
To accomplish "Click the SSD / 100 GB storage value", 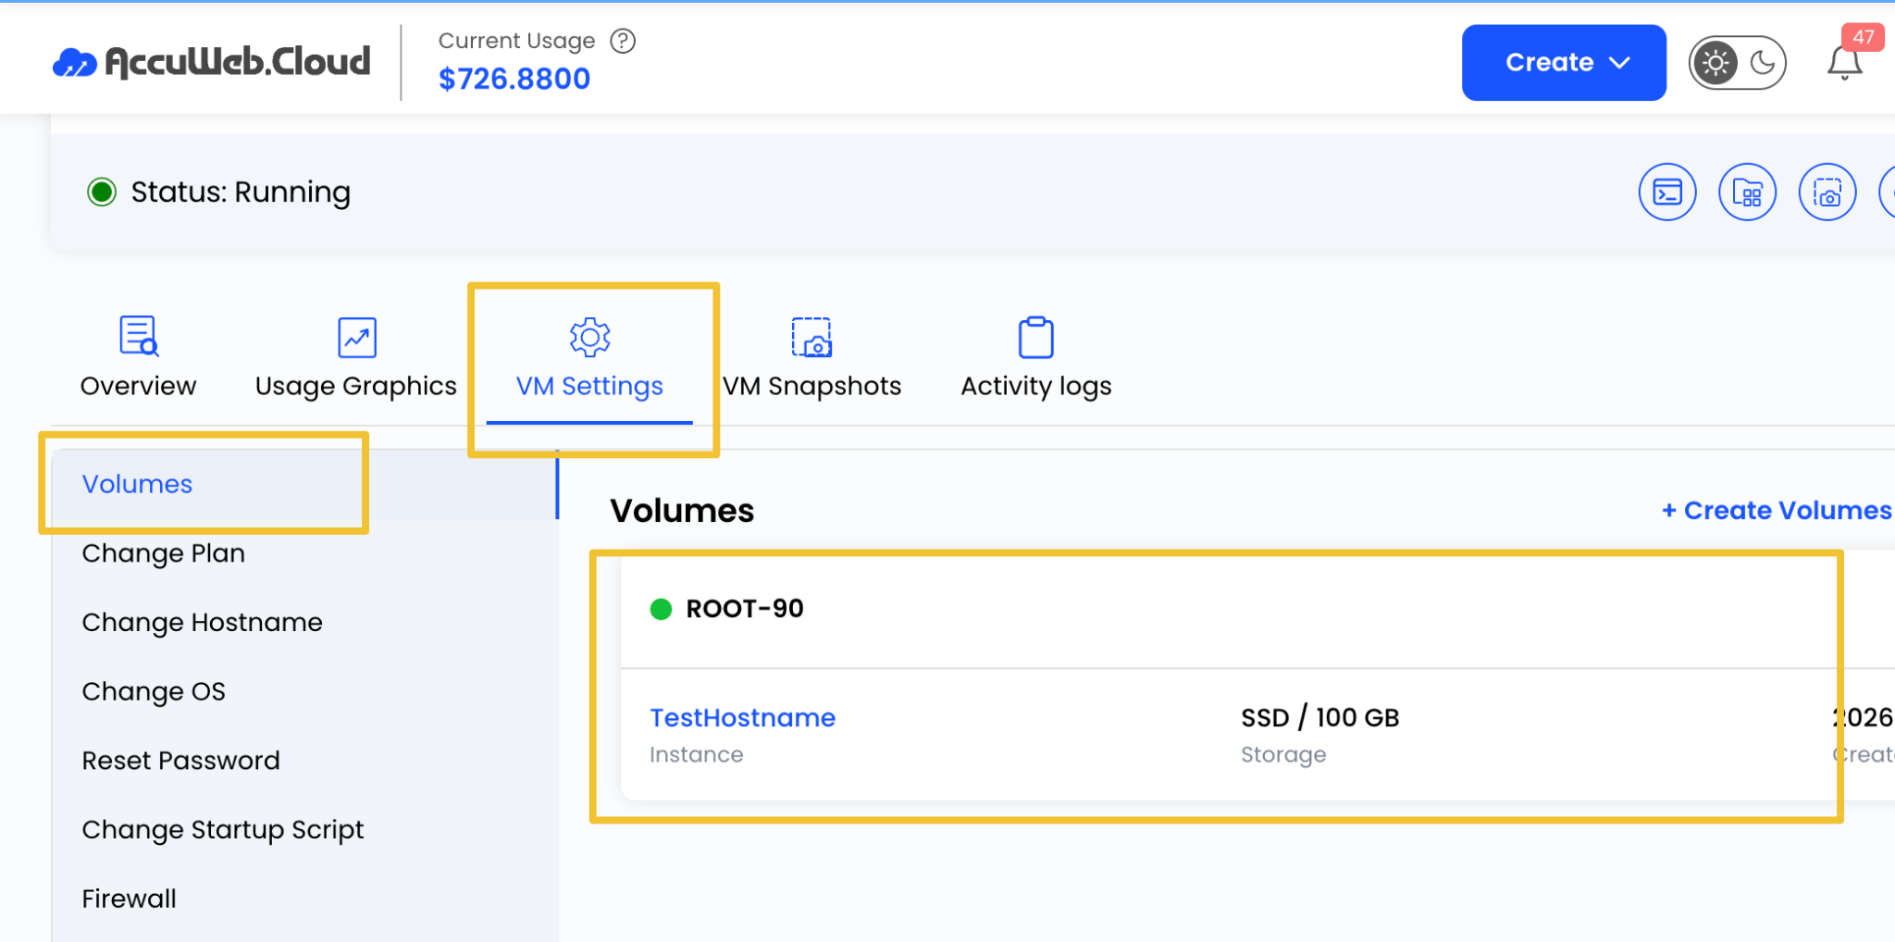I will click(1319, 717).
